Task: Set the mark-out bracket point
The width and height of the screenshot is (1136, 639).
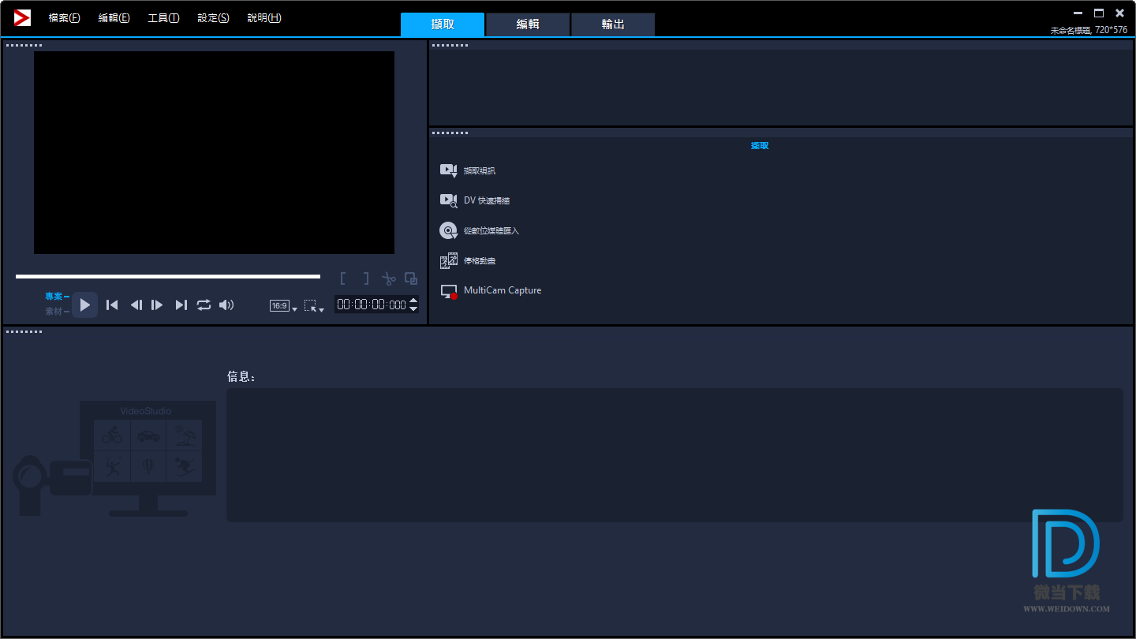Action: [x=366, y=278]
